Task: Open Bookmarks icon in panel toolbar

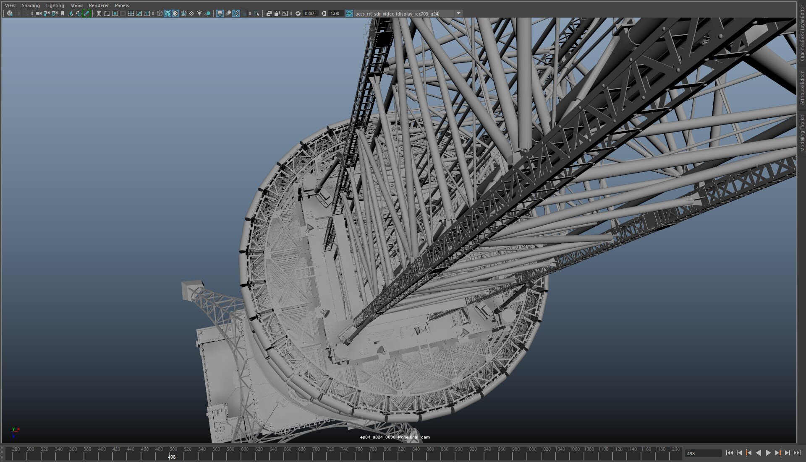Action: coord(63,13)
